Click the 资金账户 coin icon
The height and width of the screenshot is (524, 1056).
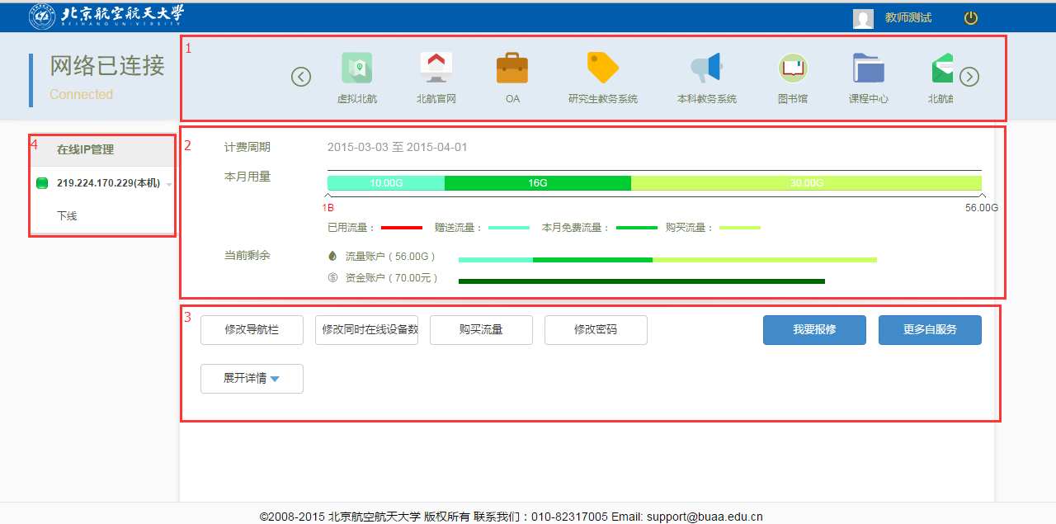[x=332, y=278]
